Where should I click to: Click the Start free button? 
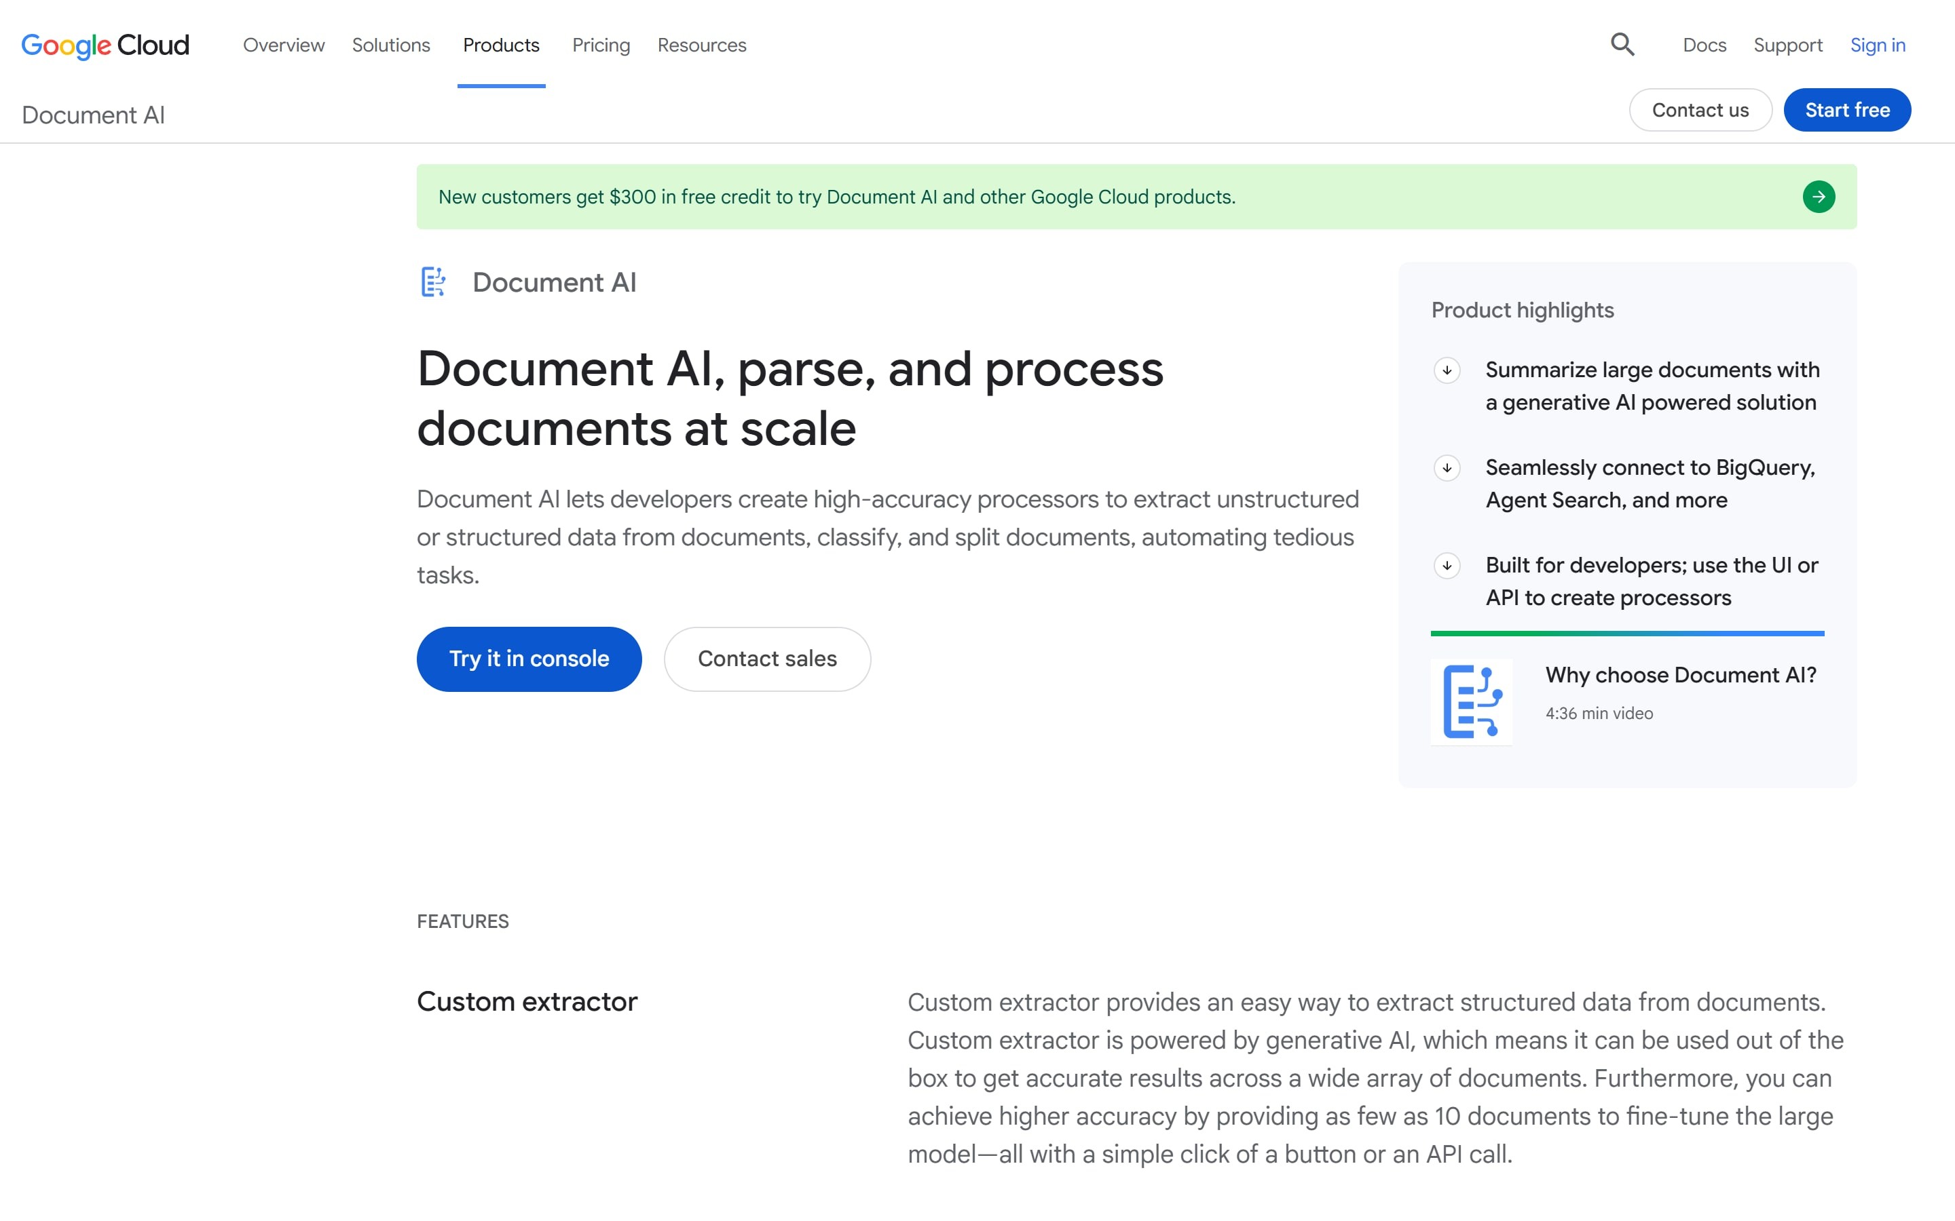click(1847, 110)
